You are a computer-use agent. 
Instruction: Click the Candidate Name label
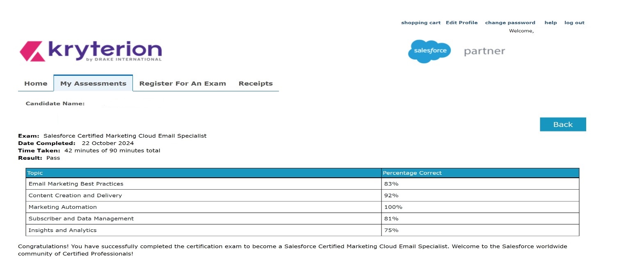[x=55, y=104]
